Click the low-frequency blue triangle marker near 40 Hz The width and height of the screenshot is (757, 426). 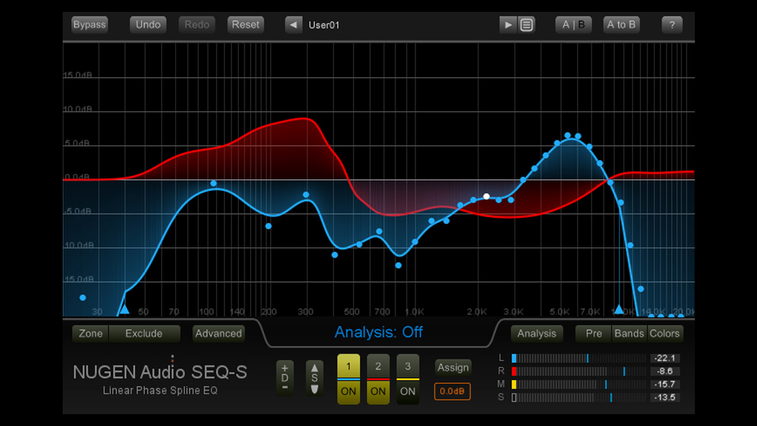click(x=124, y=309)
